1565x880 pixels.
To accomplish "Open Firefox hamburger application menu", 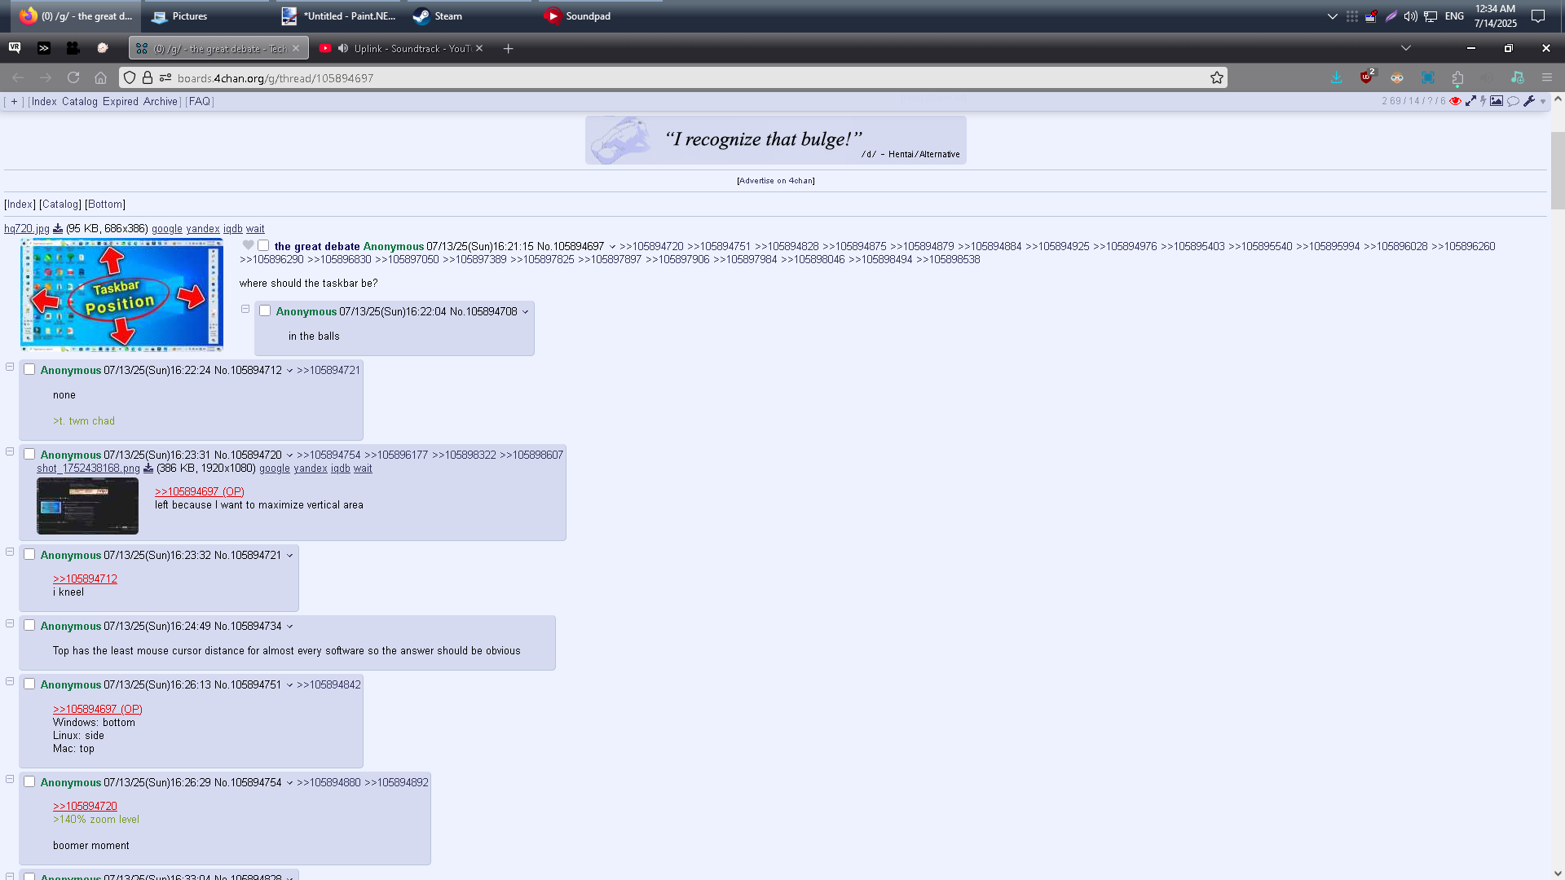I will click(x=1546, y=77).
